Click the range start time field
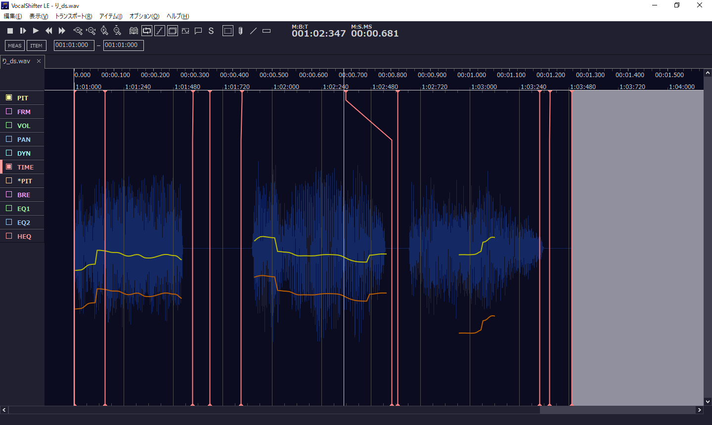 tap(74, 45)
